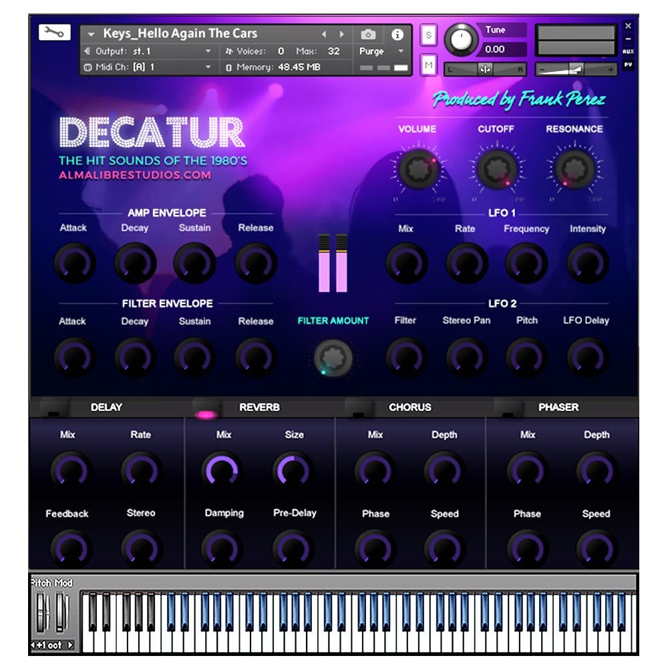Click the output volume slider
668x668 pixels.
point(576,69)
